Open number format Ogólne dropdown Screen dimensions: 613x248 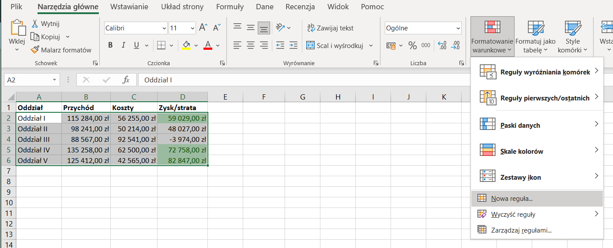click(x=458, y=28)
